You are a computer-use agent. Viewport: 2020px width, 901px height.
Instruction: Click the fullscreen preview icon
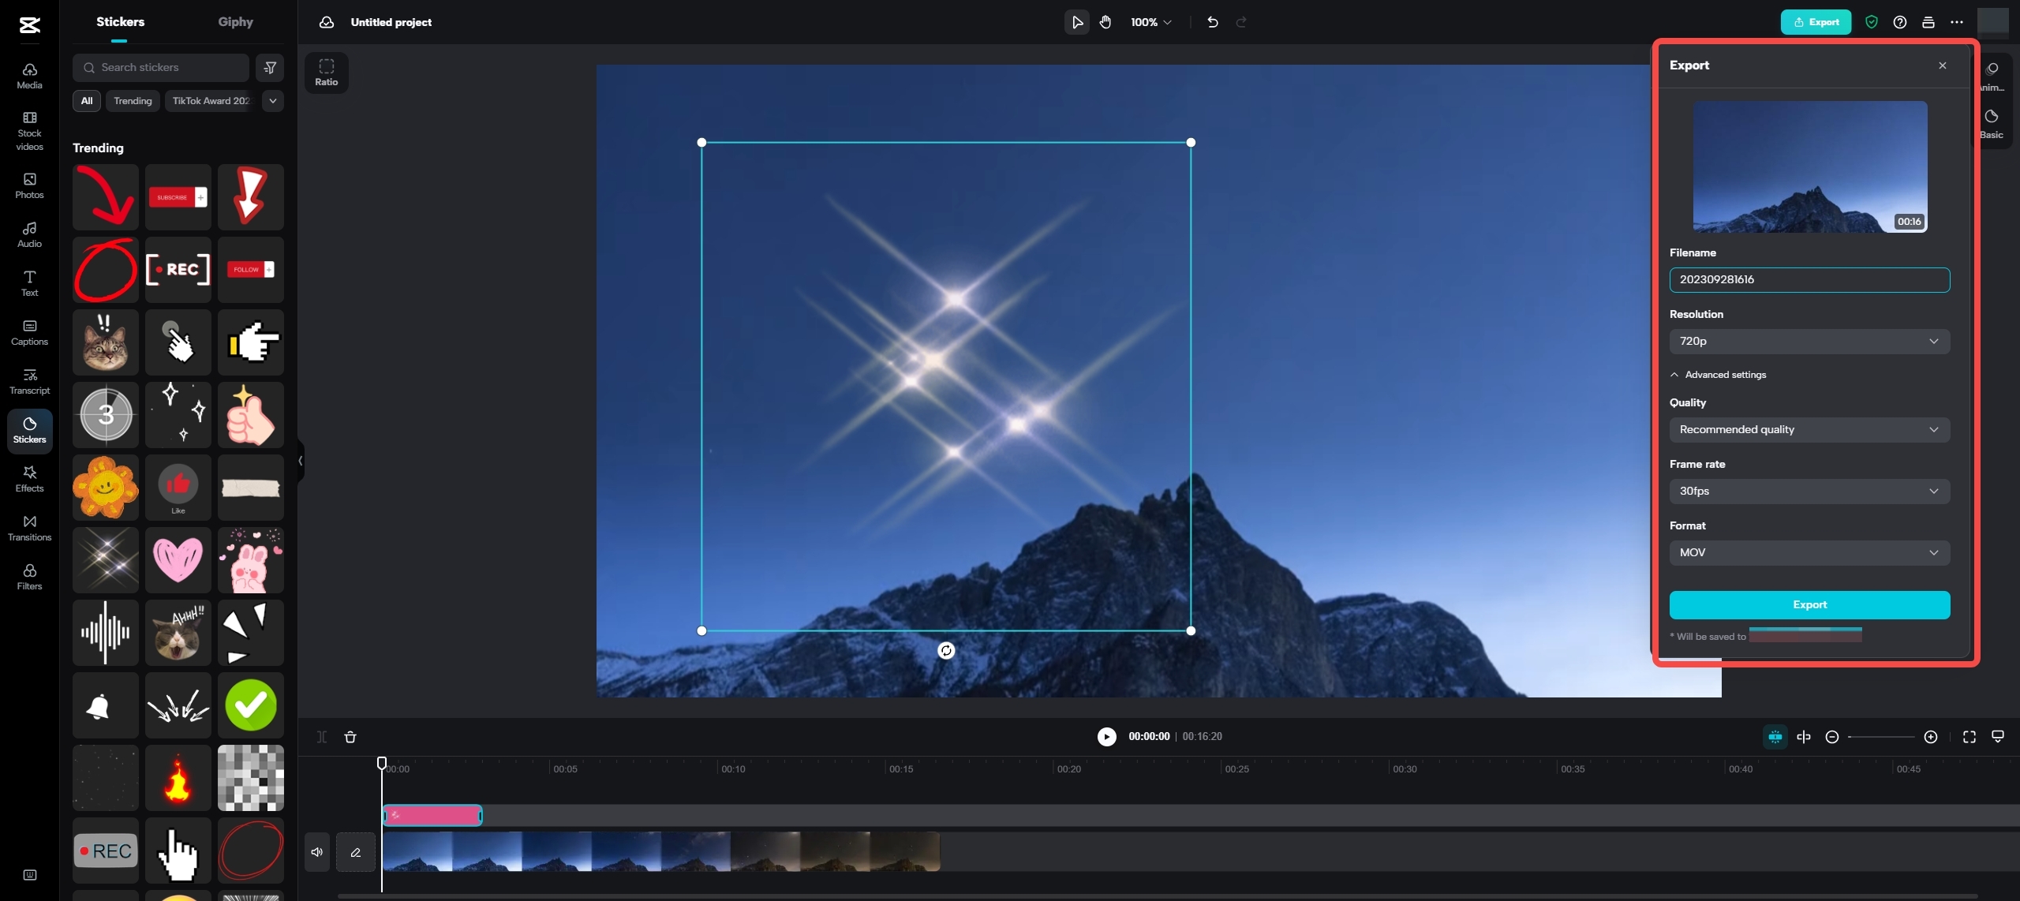[x=1969, y=736]
